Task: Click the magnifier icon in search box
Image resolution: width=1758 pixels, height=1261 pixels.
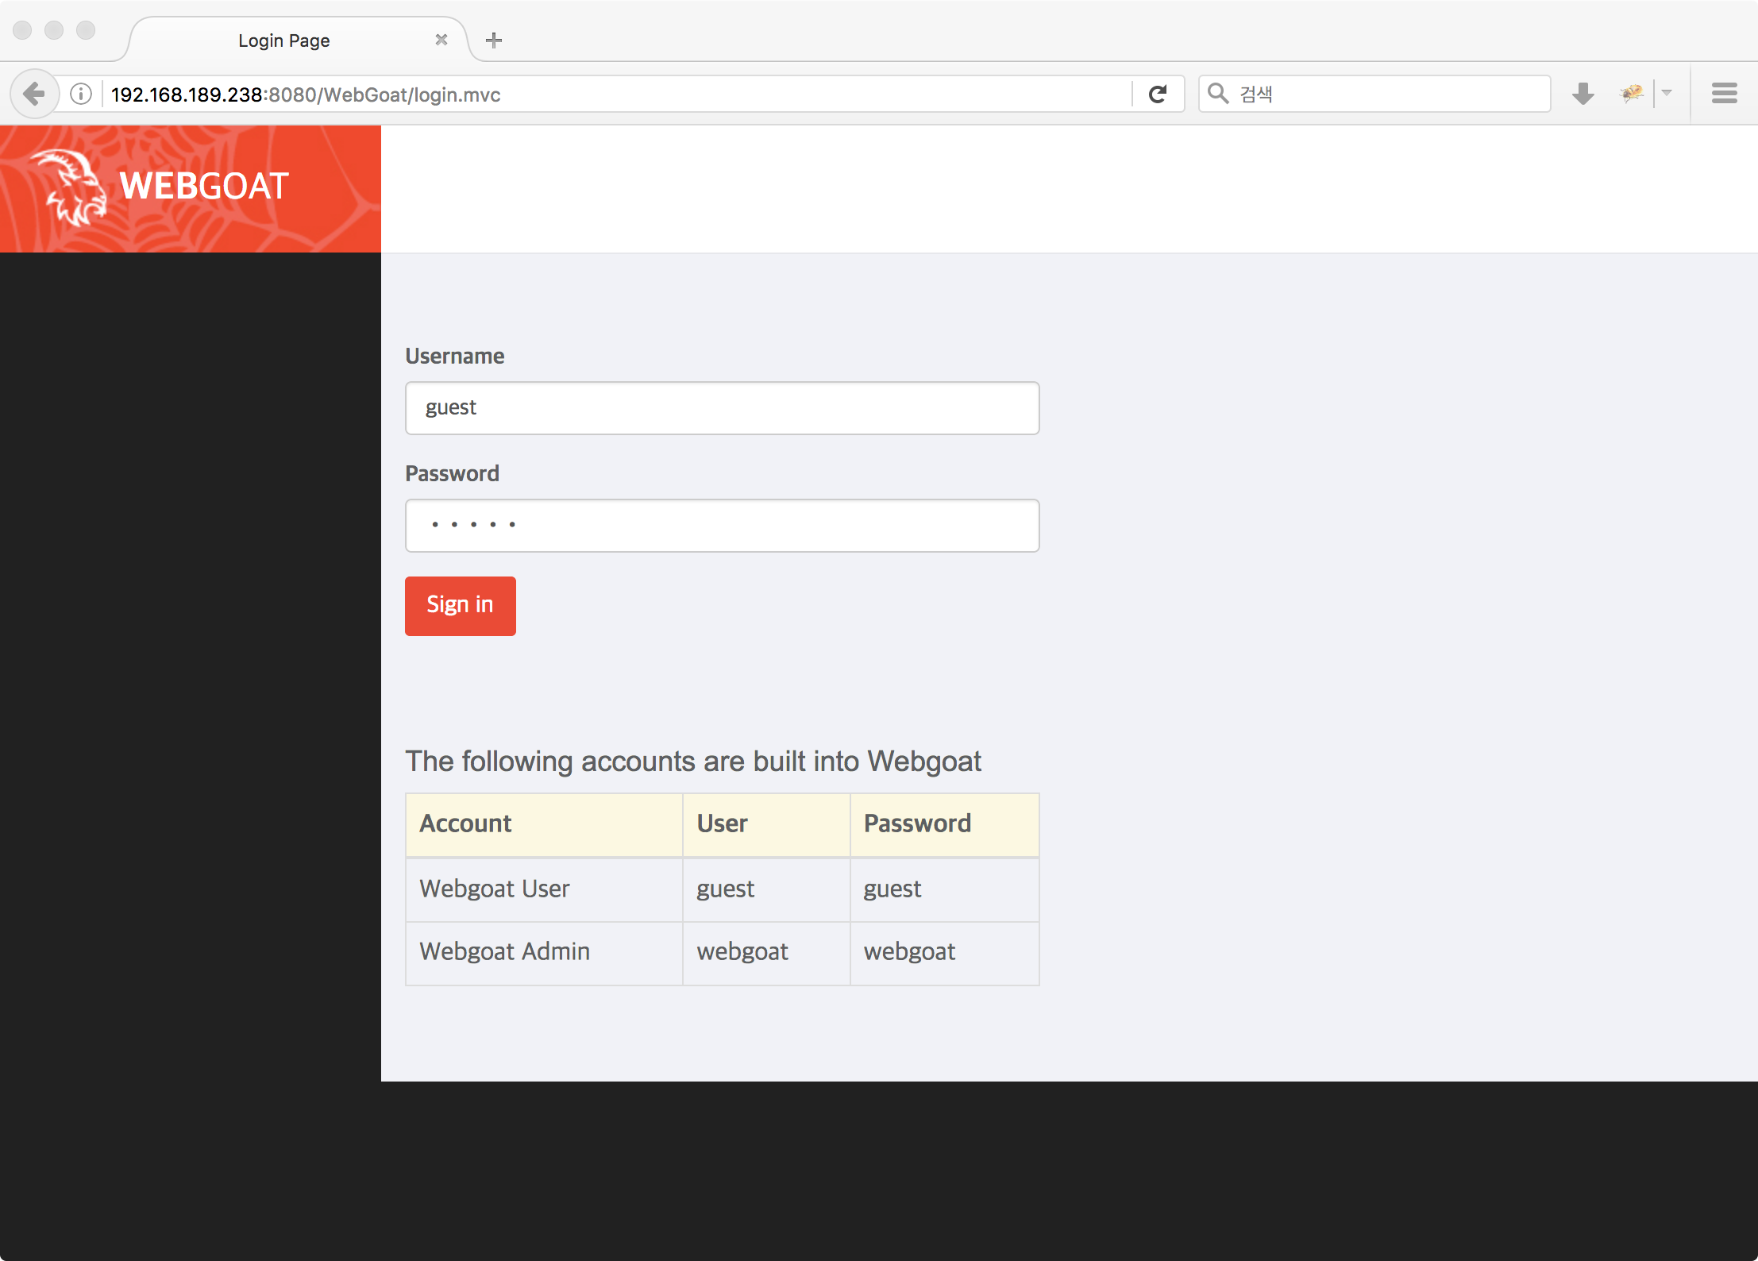Action: (x=1218, y=94)
